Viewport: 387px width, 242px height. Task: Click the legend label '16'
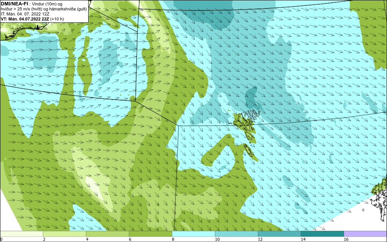[x=346, y=239]
